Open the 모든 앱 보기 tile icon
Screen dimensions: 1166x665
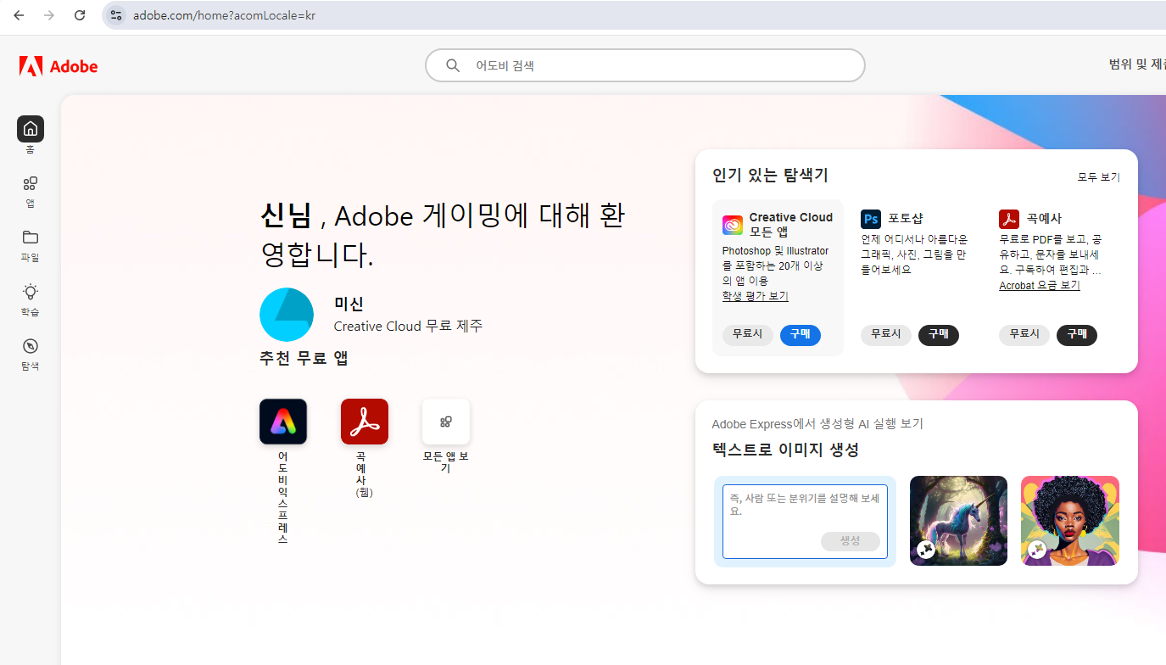(x=446, y=422)
